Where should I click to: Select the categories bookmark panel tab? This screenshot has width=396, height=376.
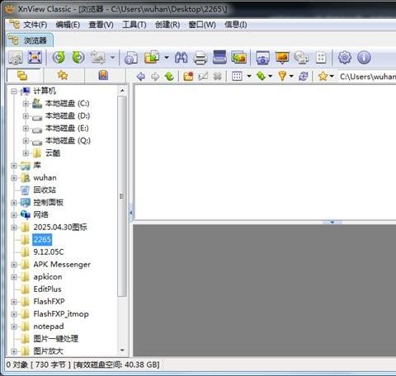pos(103,75)
